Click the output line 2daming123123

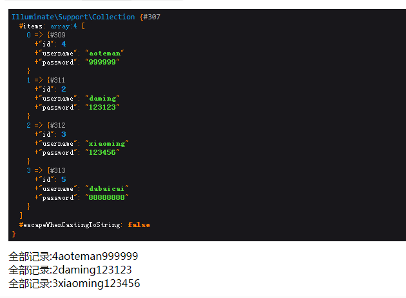pyautogui.click(x=70, y=270)
